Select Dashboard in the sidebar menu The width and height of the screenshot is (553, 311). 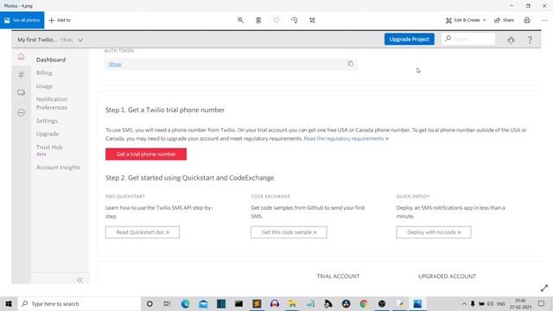pyautogui.click(x=51, y=60)
